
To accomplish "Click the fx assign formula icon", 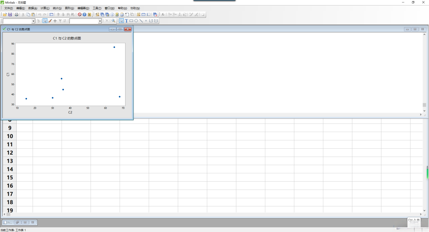I will pyautogui.click(x=163, y=15).
